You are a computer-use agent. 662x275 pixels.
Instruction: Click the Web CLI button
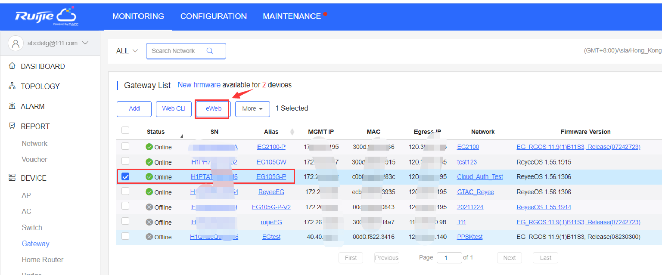point(174,109)
